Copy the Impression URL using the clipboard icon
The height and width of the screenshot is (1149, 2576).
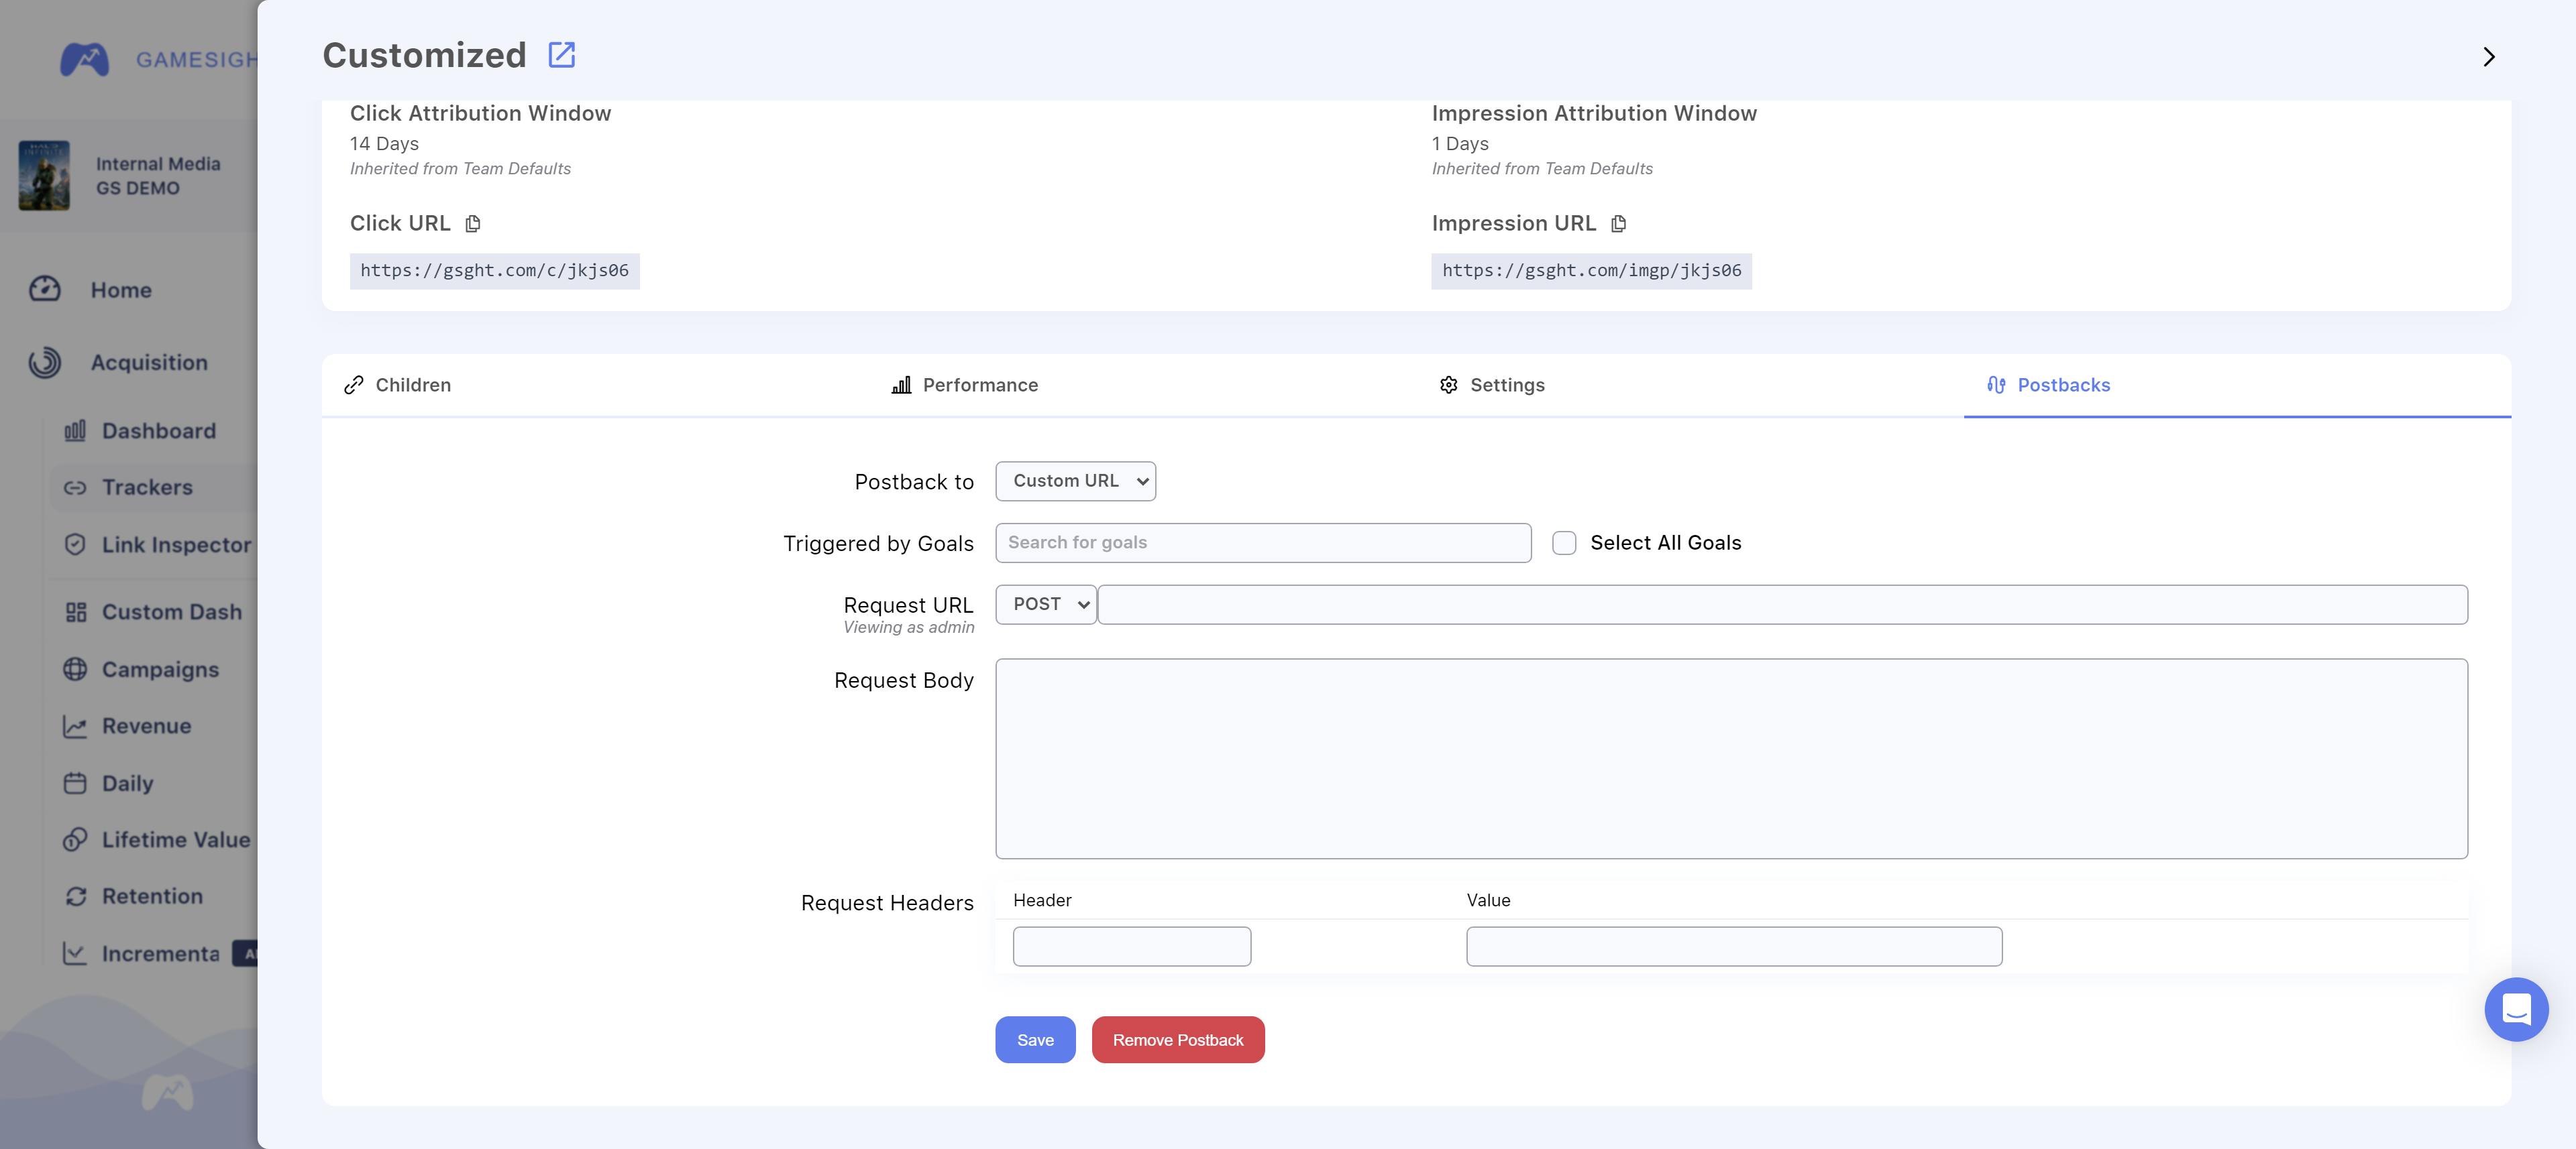coord(1619,224)
